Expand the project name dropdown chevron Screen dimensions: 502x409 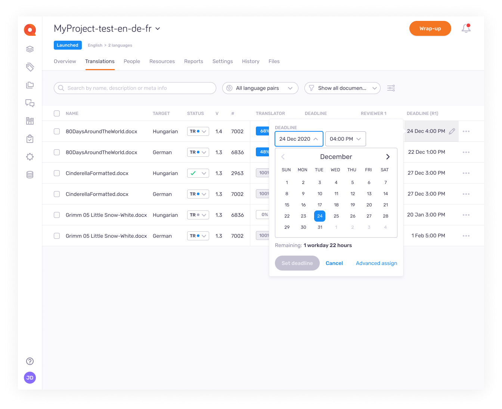[158, 29]
